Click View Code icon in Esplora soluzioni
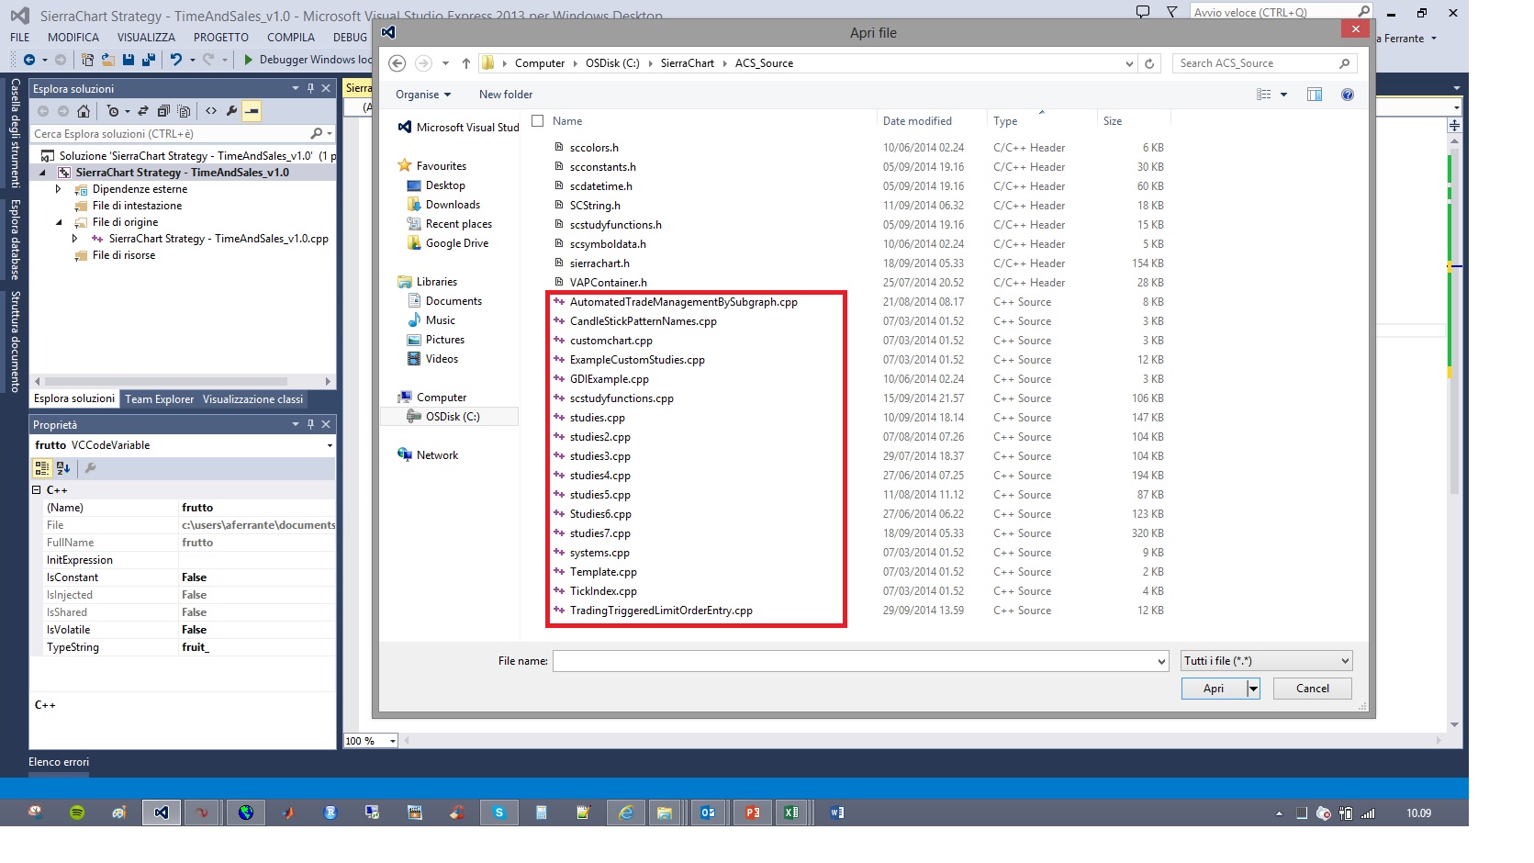1534x863 pixels. click(211, 111)
